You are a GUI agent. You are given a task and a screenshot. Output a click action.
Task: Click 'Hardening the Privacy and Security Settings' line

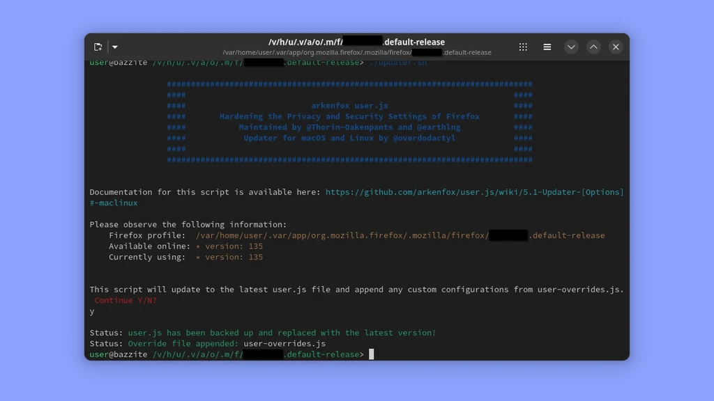coord(349,116)
